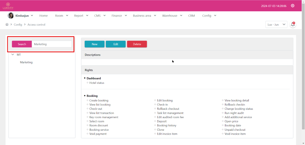
Task: Click Config breadcrumb link
Action: [x=18, y=24]
